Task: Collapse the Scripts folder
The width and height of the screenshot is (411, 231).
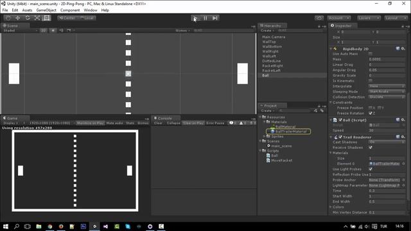Action: coord(261,151)
